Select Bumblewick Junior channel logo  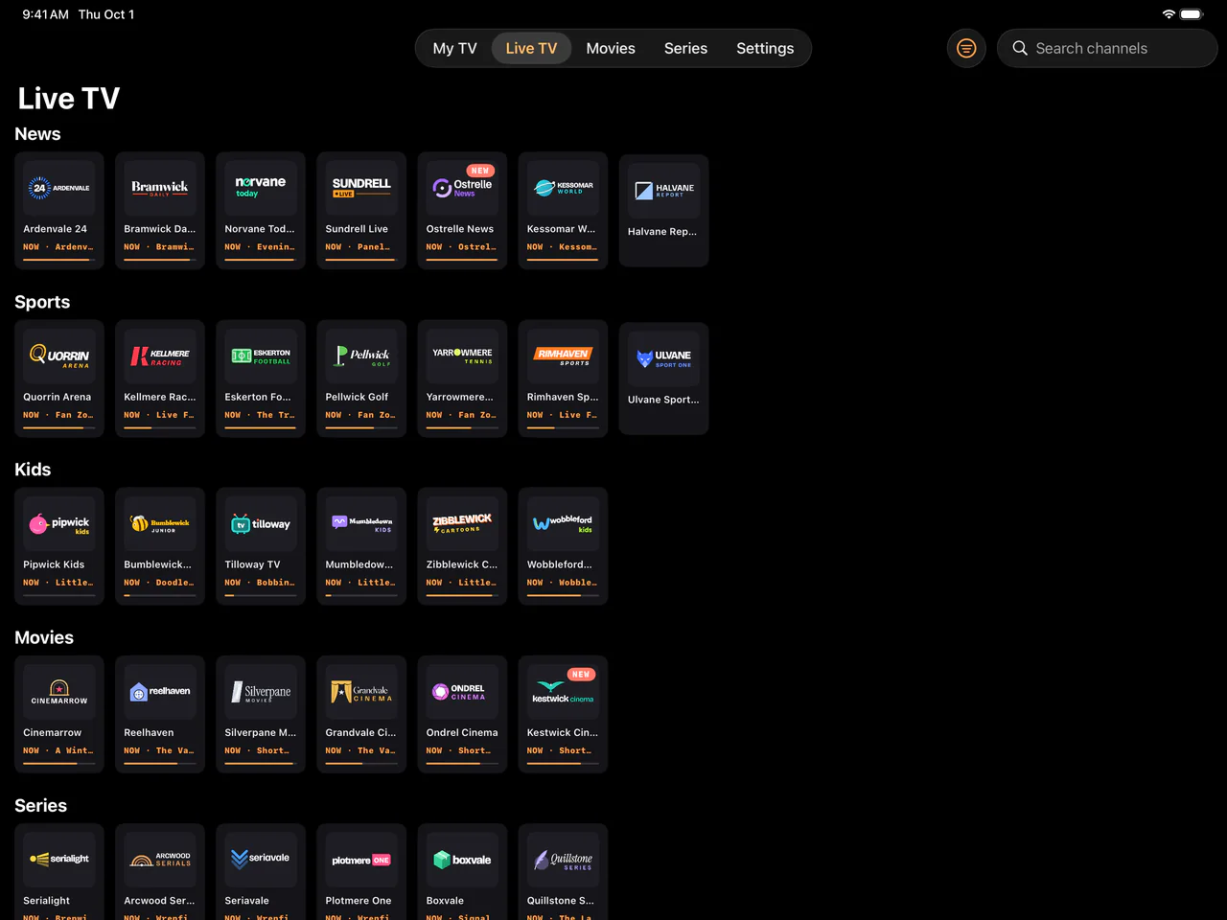point(160,523)
